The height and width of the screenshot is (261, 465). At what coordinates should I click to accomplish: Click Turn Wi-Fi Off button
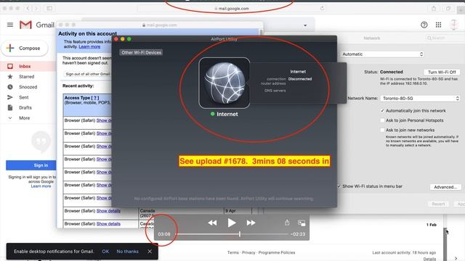point(442,72)
